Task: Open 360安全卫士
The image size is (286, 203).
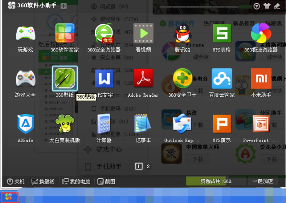Action: pos(183,78)
